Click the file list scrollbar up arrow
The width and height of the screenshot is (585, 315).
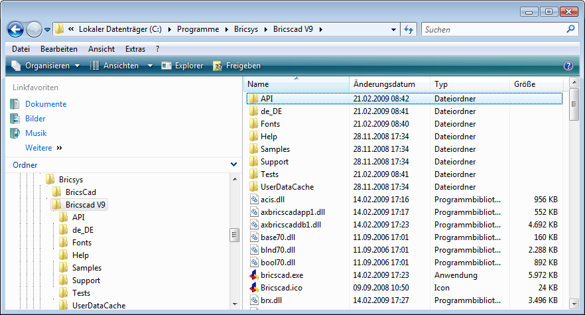[574, 82]
